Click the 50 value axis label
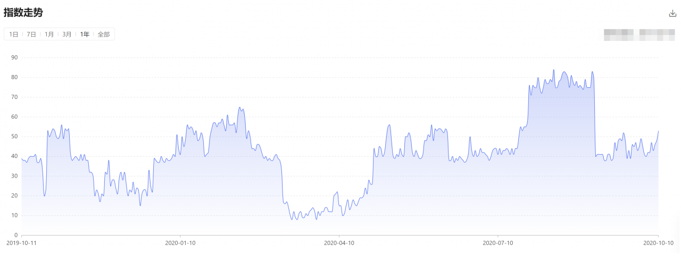Image resolution: width=681 pixels, height=253 pixels. click(14, 137)
